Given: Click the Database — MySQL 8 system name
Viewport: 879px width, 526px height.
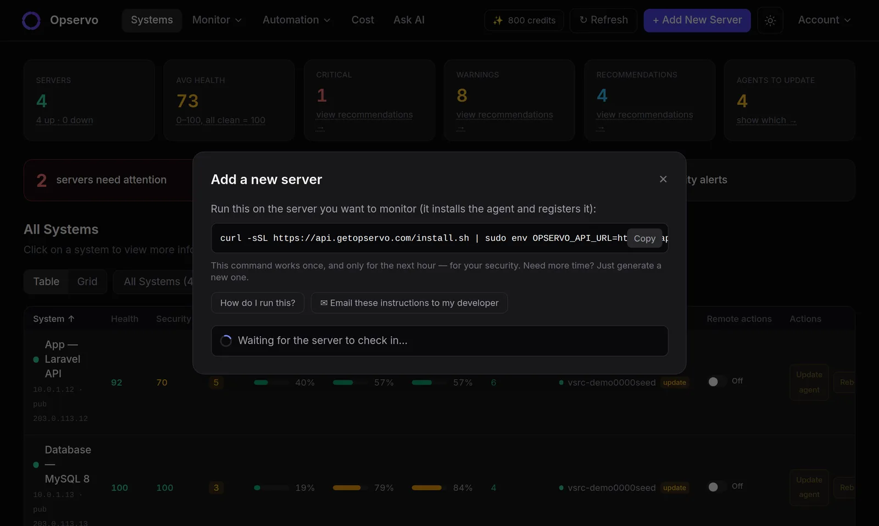Looking at the screenshot, I should click(x=68, y=464).
